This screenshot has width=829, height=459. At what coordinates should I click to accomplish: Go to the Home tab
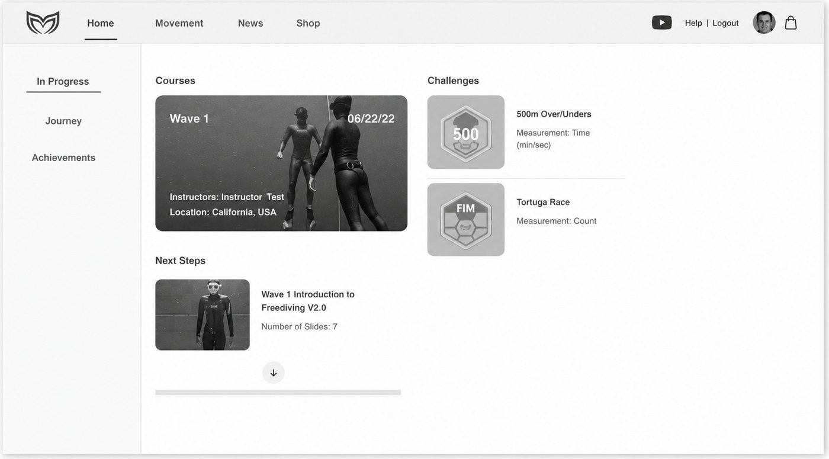(x=101, y=23)
